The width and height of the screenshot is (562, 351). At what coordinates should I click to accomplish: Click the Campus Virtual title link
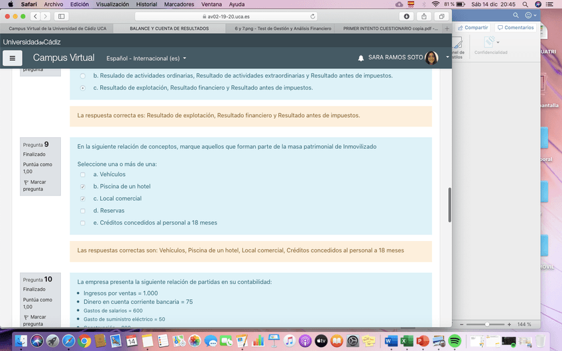tap(64, 58)
